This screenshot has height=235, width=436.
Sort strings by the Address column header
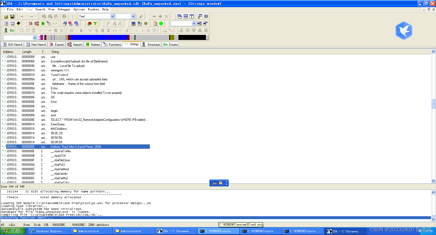coord(10,52)
